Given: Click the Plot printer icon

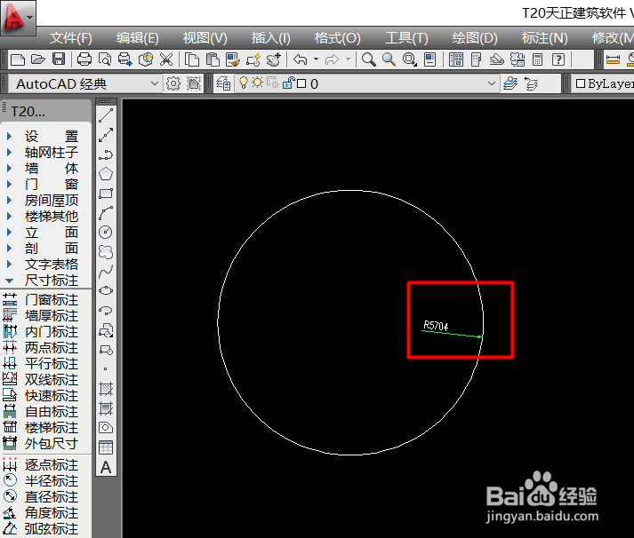Looking at the screenshot, I should coord(84,59).
